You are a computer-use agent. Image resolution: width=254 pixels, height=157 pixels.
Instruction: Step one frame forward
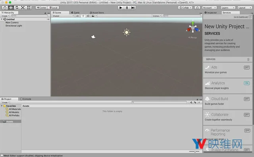(x=133, y=8)
